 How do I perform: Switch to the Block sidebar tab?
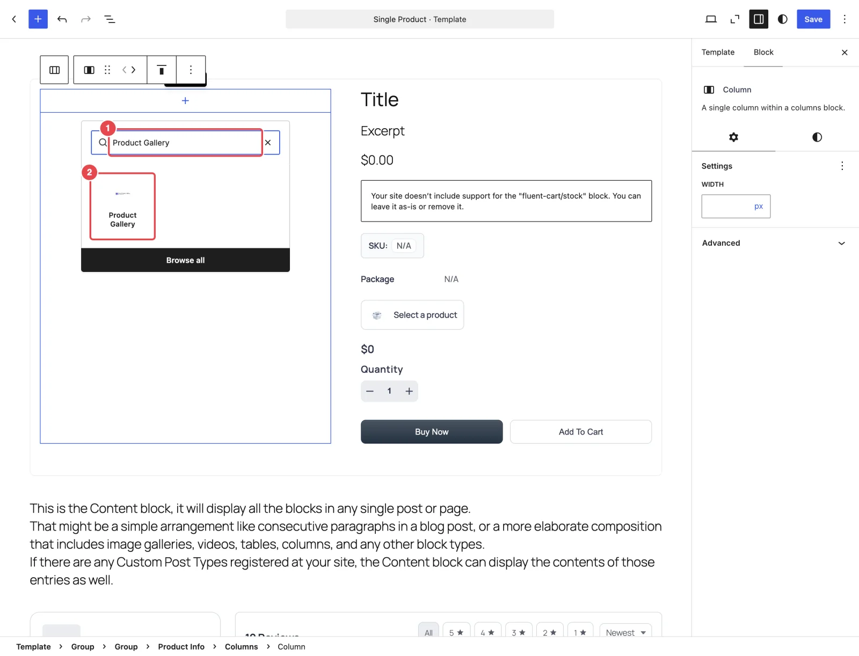(763, 52)
